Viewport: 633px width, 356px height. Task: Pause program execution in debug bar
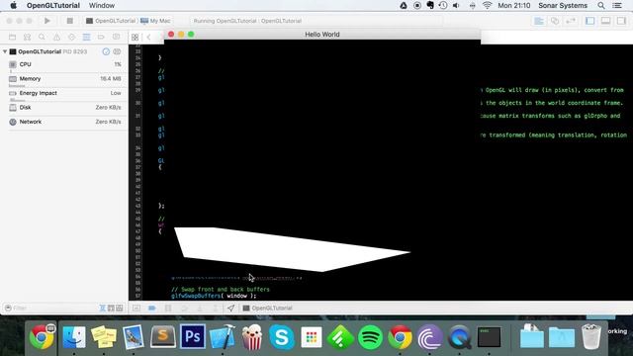[168, 308]
